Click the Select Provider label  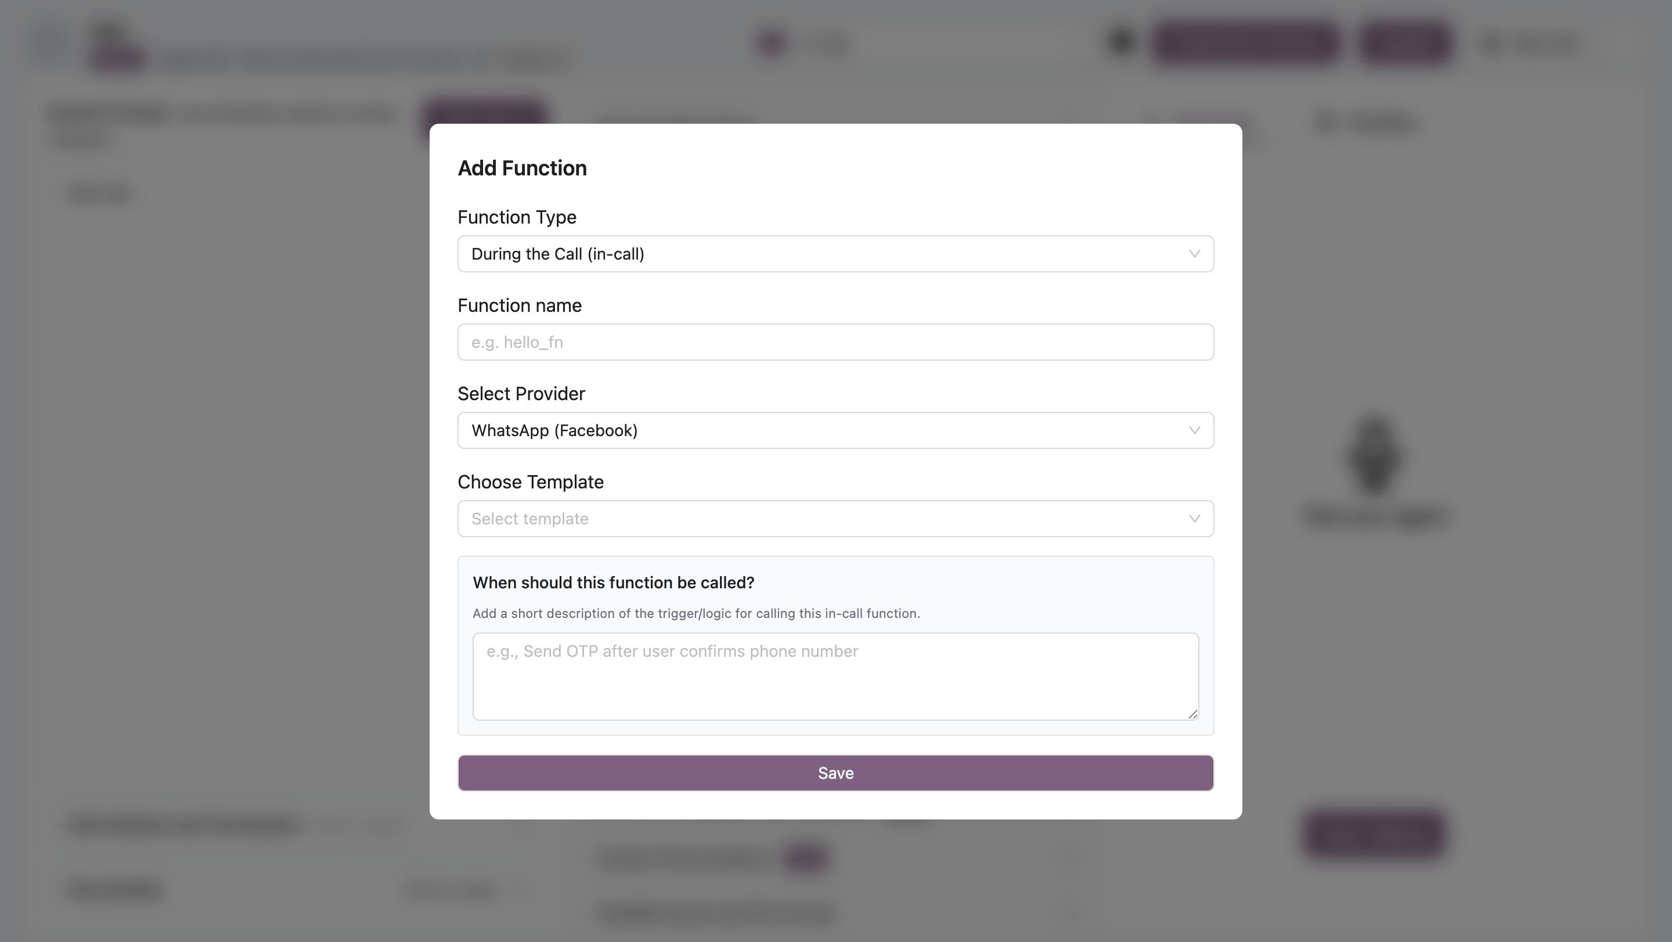(x=521, y=394)
